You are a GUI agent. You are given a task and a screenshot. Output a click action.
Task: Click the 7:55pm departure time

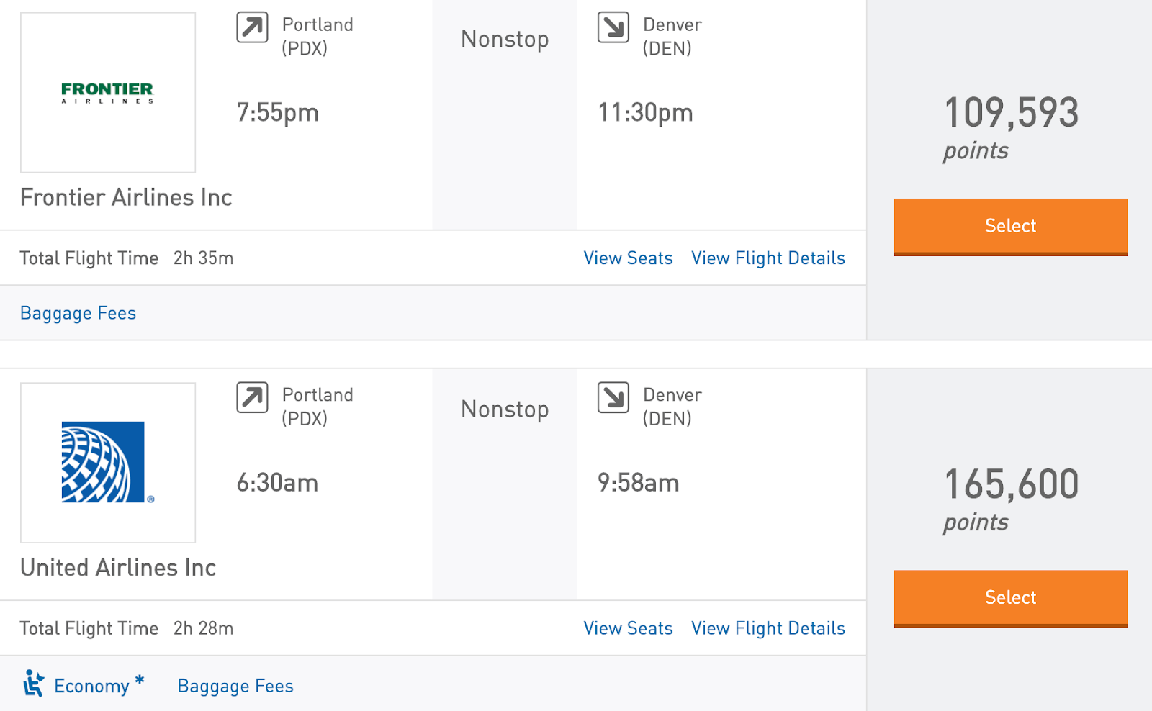click(277, 112)
